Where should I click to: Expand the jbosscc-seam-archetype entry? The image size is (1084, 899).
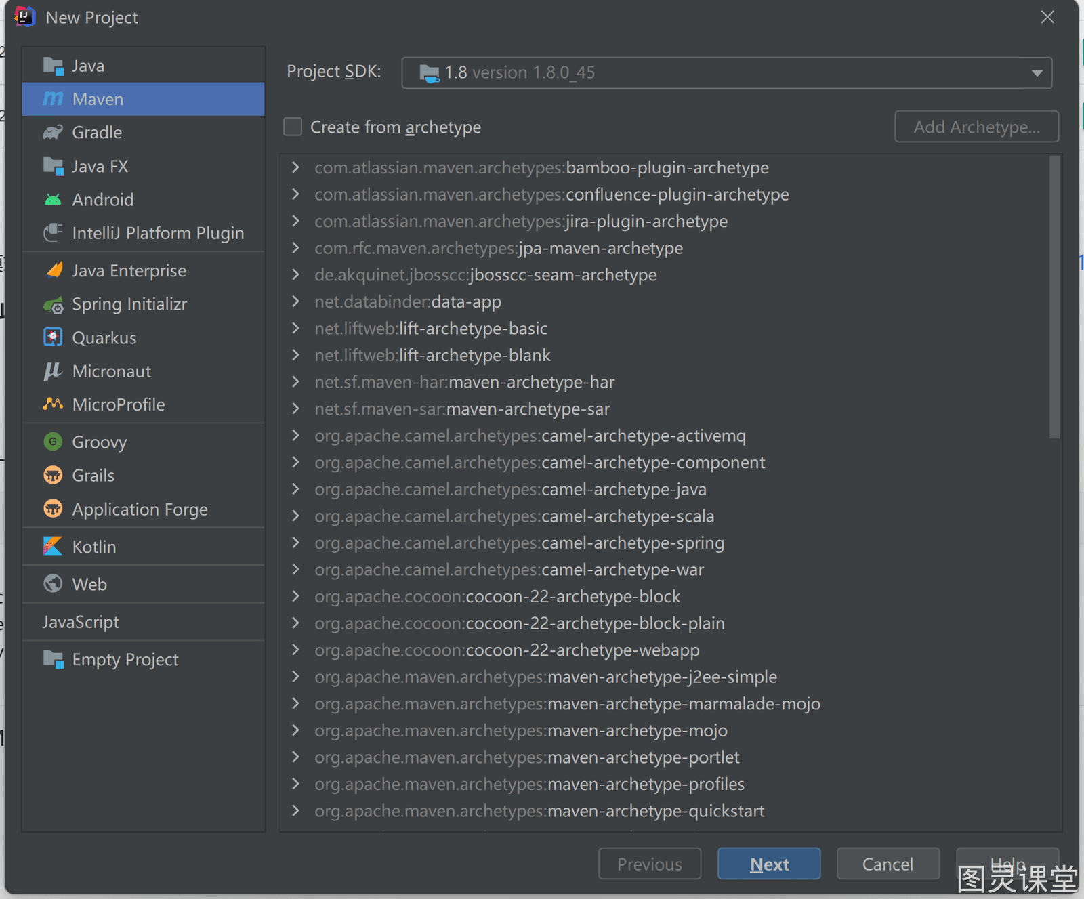coord(295,274)
